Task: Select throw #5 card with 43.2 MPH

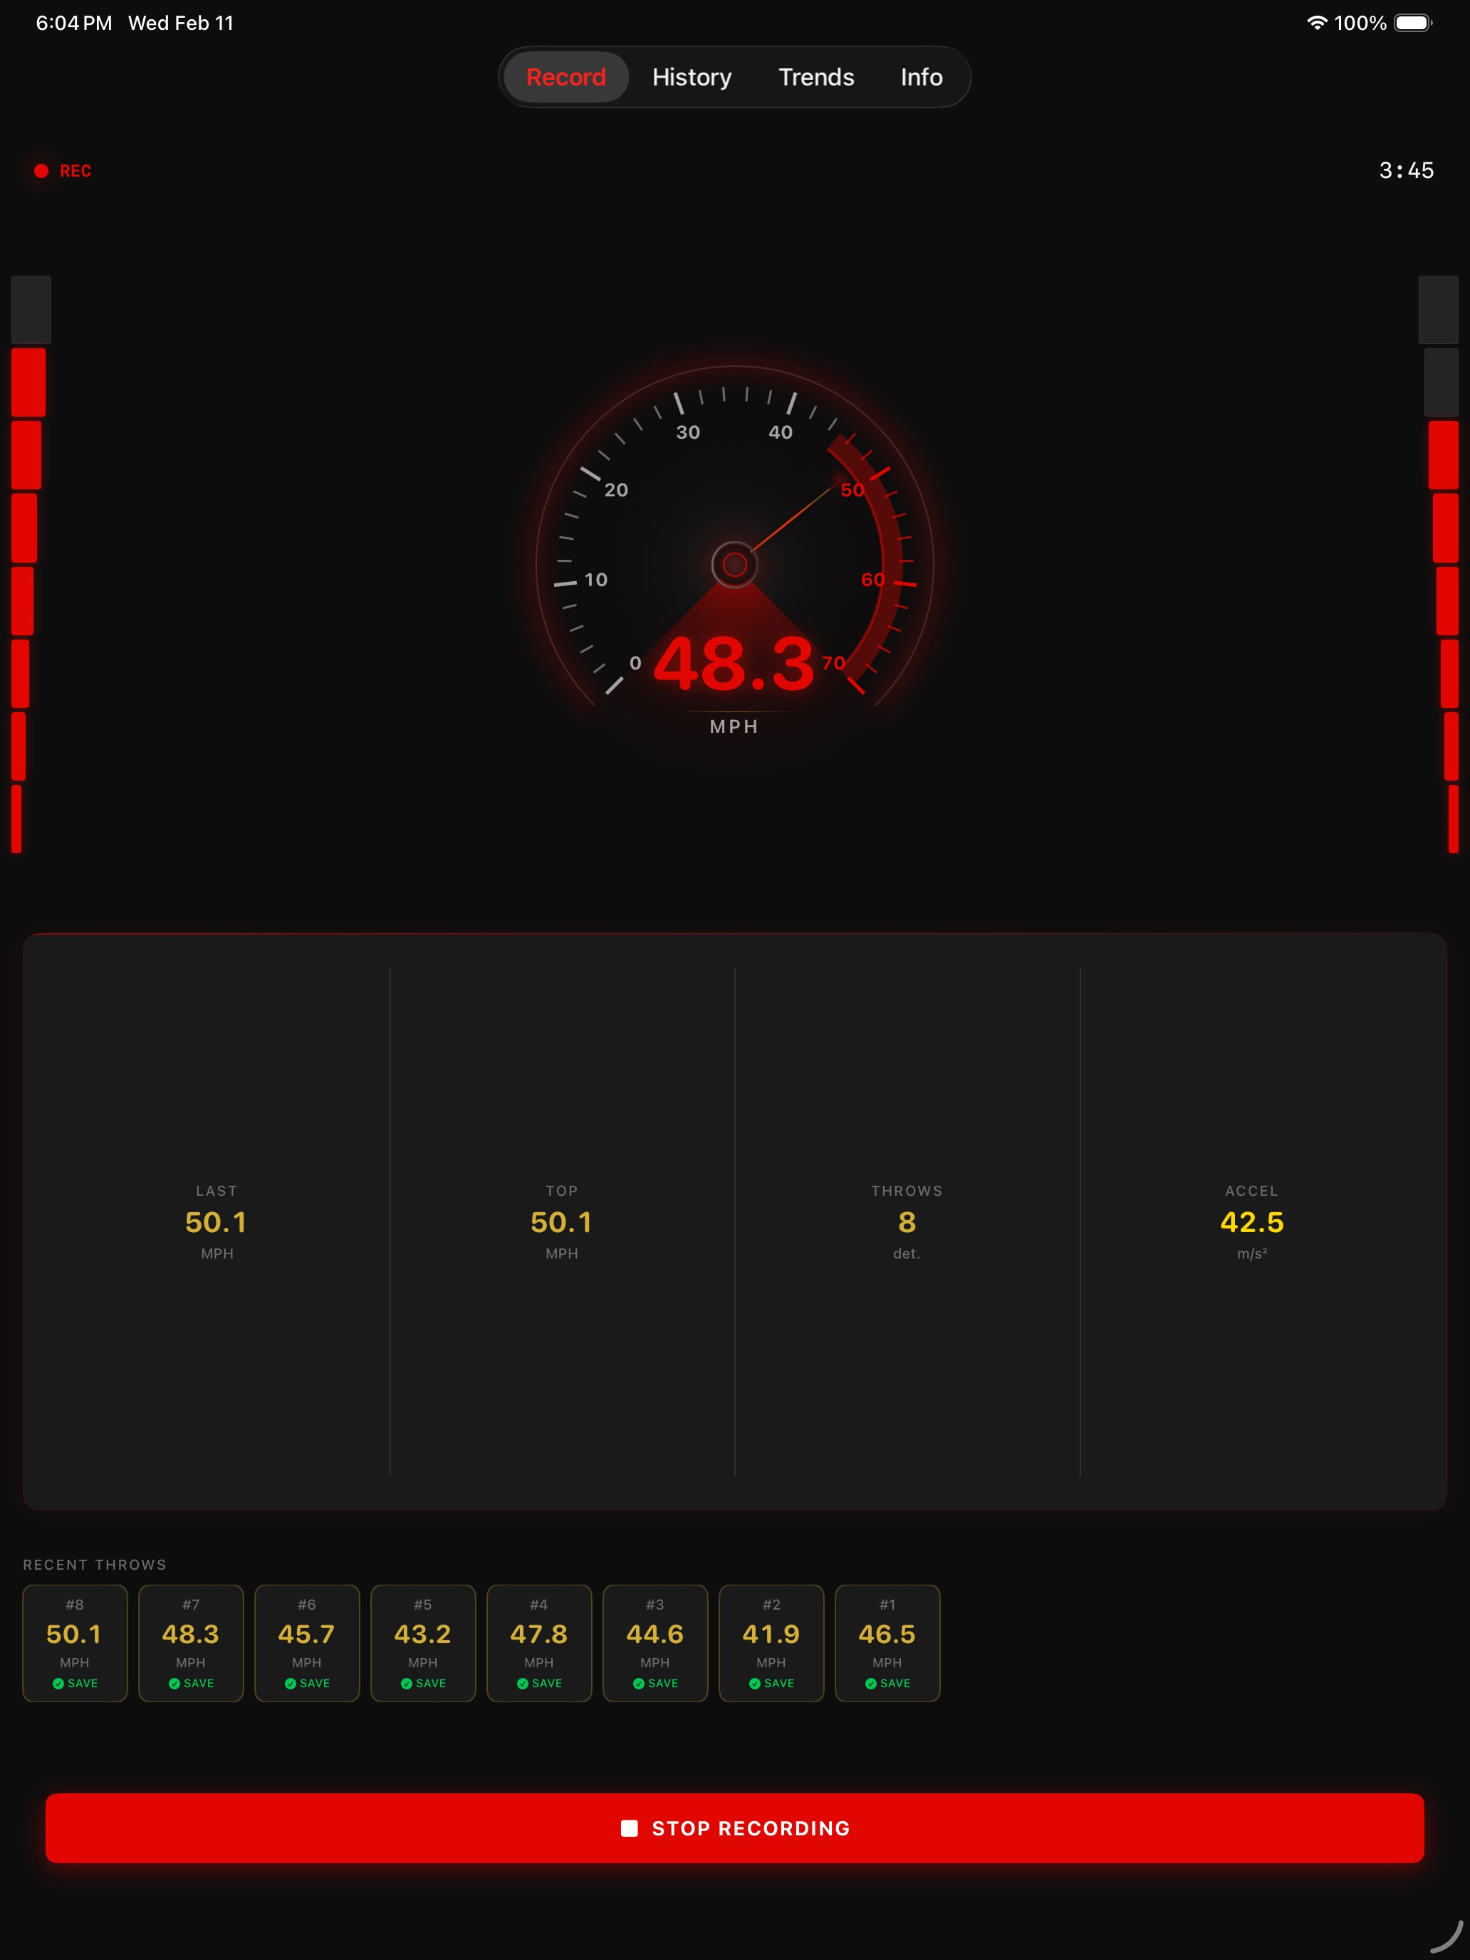Action: pyautogui.click(x=422, y=1643)
